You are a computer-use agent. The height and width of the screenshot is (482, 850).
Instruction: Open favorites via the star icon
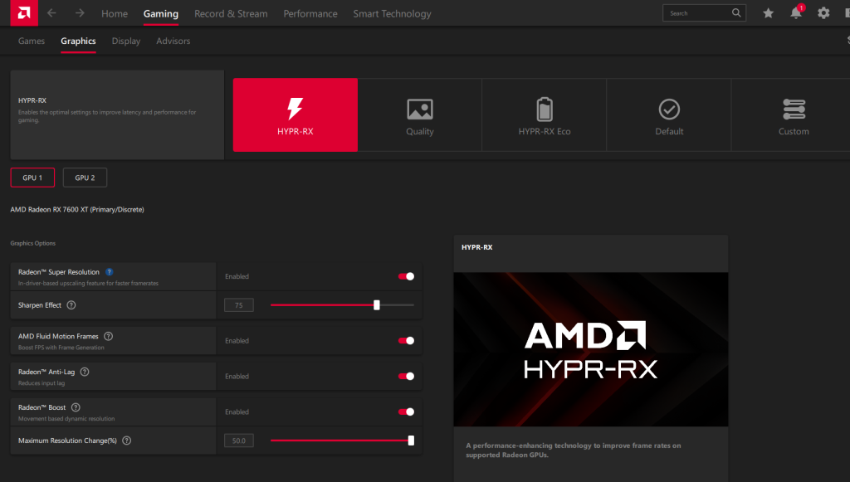[x=768, y=13]
